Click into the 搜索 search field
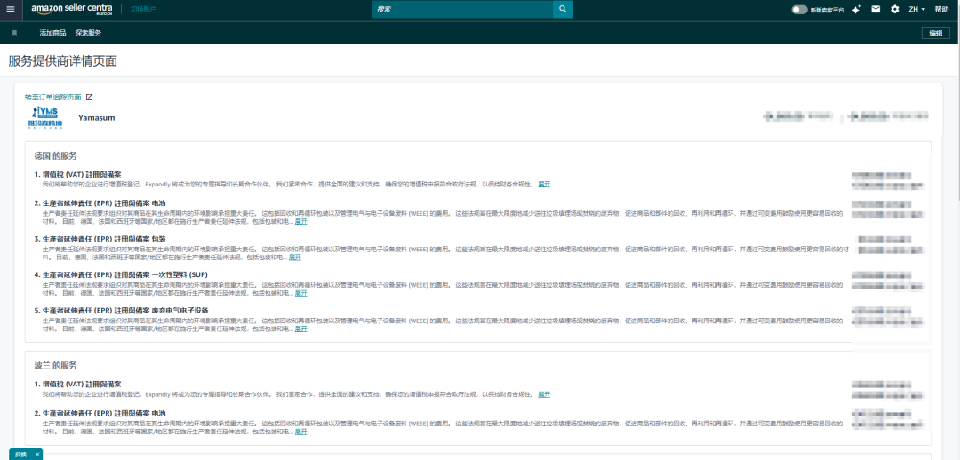960x460 pixels. click(462, 9)
